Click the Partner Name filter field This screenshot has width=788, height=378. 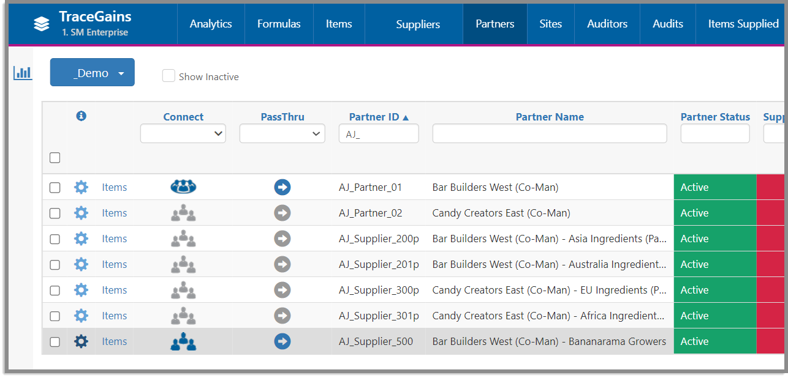pos(550,133)
